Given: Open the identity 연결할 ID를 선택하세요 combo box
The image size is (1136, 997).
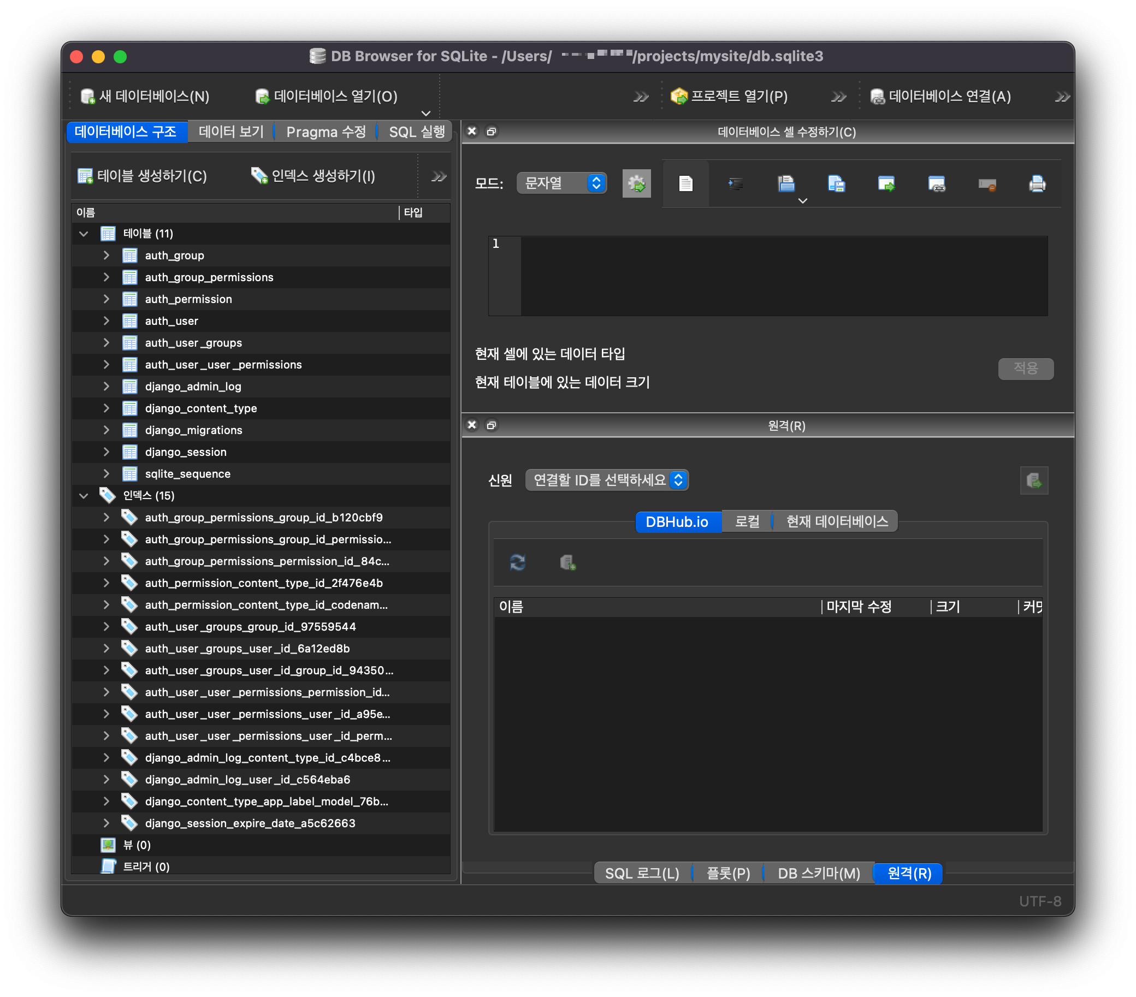Looking at the screenshot, I should 607,479.
